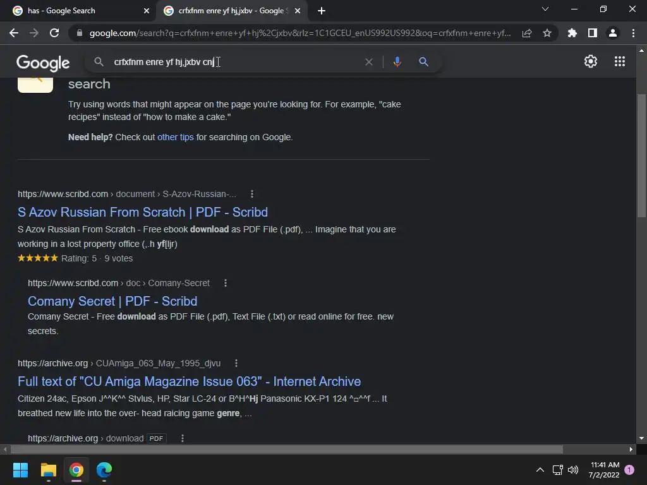
Task: Submit search with blue magnifier icon
Action: tap(423, 62)
